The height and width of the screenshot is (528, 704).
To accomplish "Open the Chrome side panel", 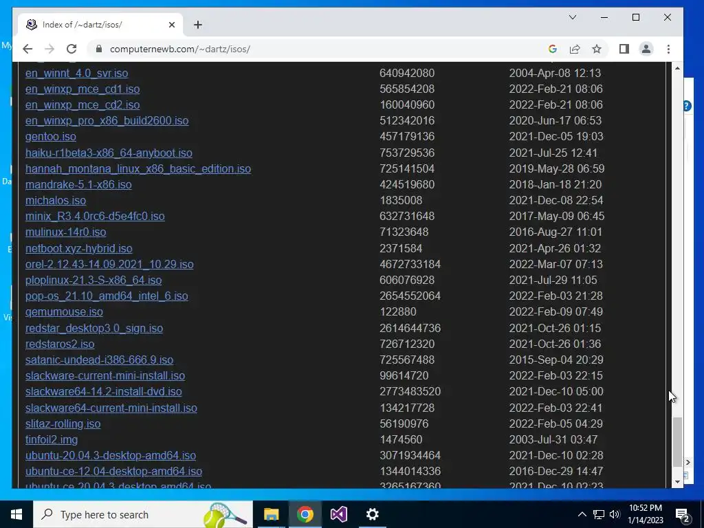I will (624, 49).
